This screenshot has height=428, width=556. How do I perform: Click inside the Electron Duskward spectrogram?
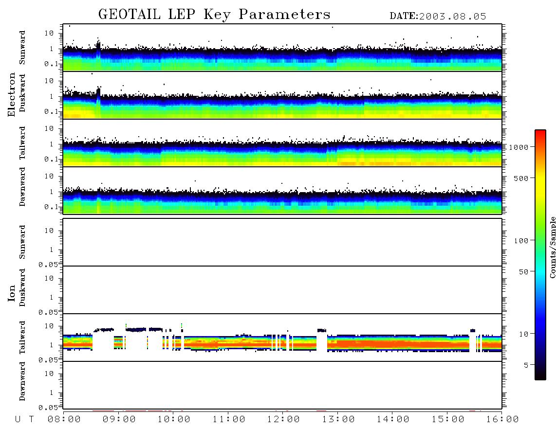pos(282,95)
